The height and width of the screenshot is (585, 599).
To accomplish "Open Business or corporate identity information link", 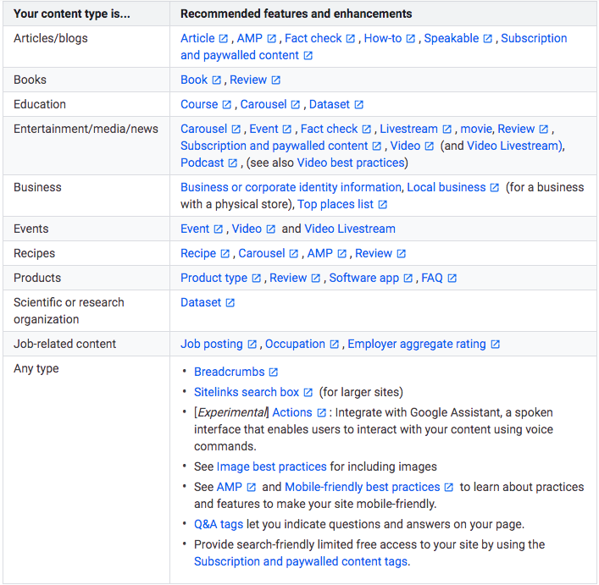I will pyautogui.click(x=291, y=187).
